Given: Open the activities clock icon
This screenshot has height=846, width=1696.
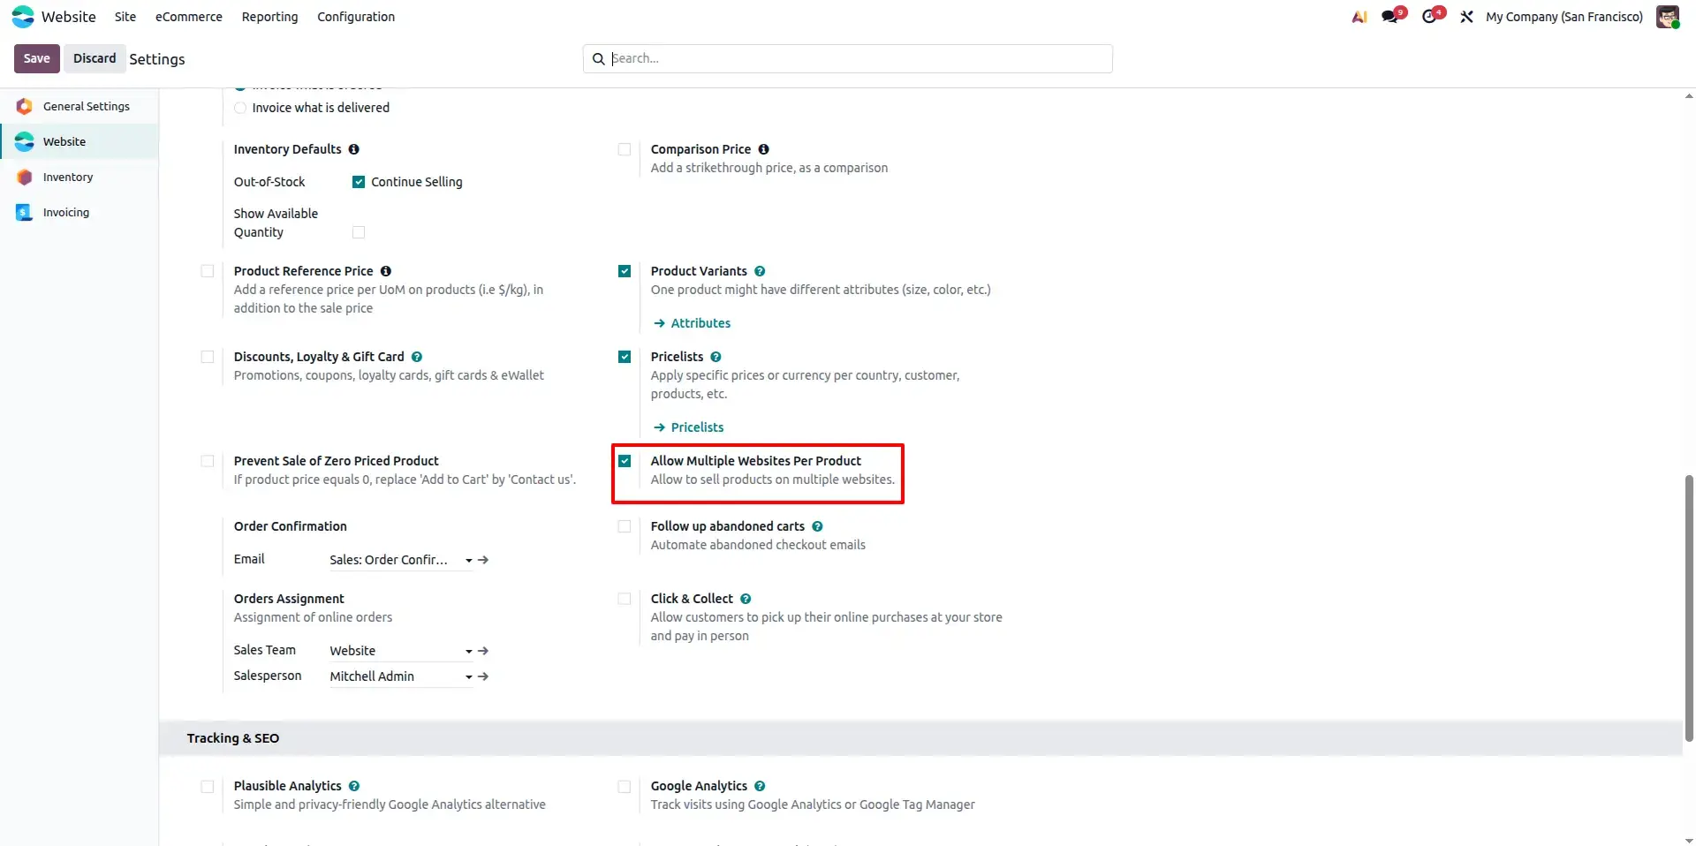Looking at the screenshot, I should click(x=1429, y=17).
